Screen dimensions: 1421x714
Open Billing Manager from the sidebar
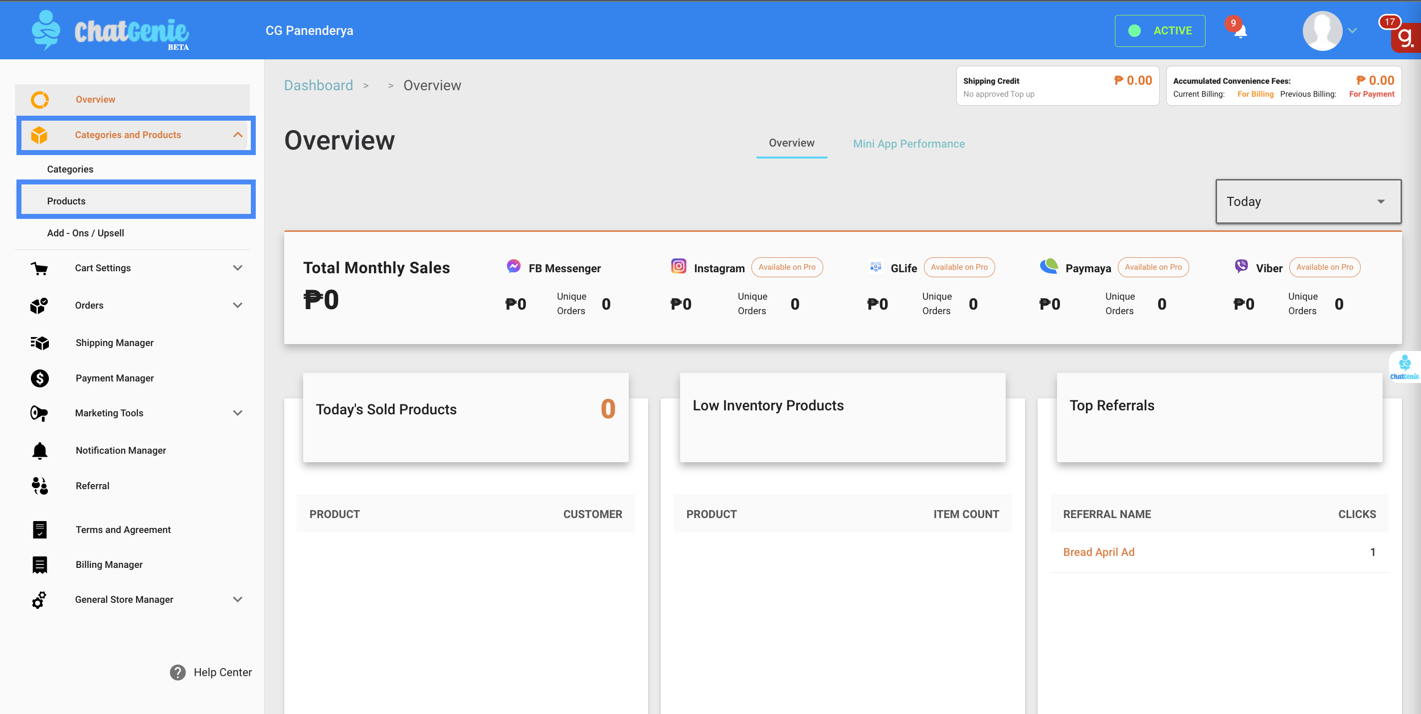(109, 564)
